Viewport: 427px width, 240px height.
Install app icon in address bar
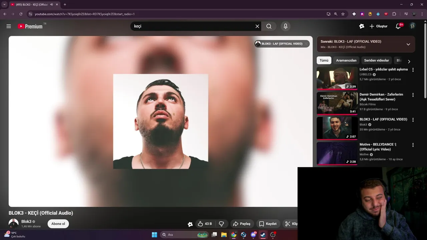point(329,14)
